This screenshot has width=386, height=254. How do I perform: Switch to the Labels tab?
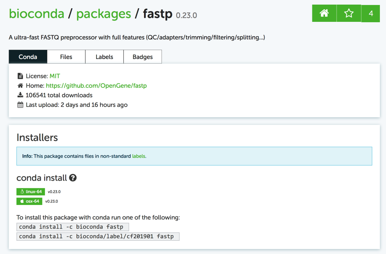(104, 57)
